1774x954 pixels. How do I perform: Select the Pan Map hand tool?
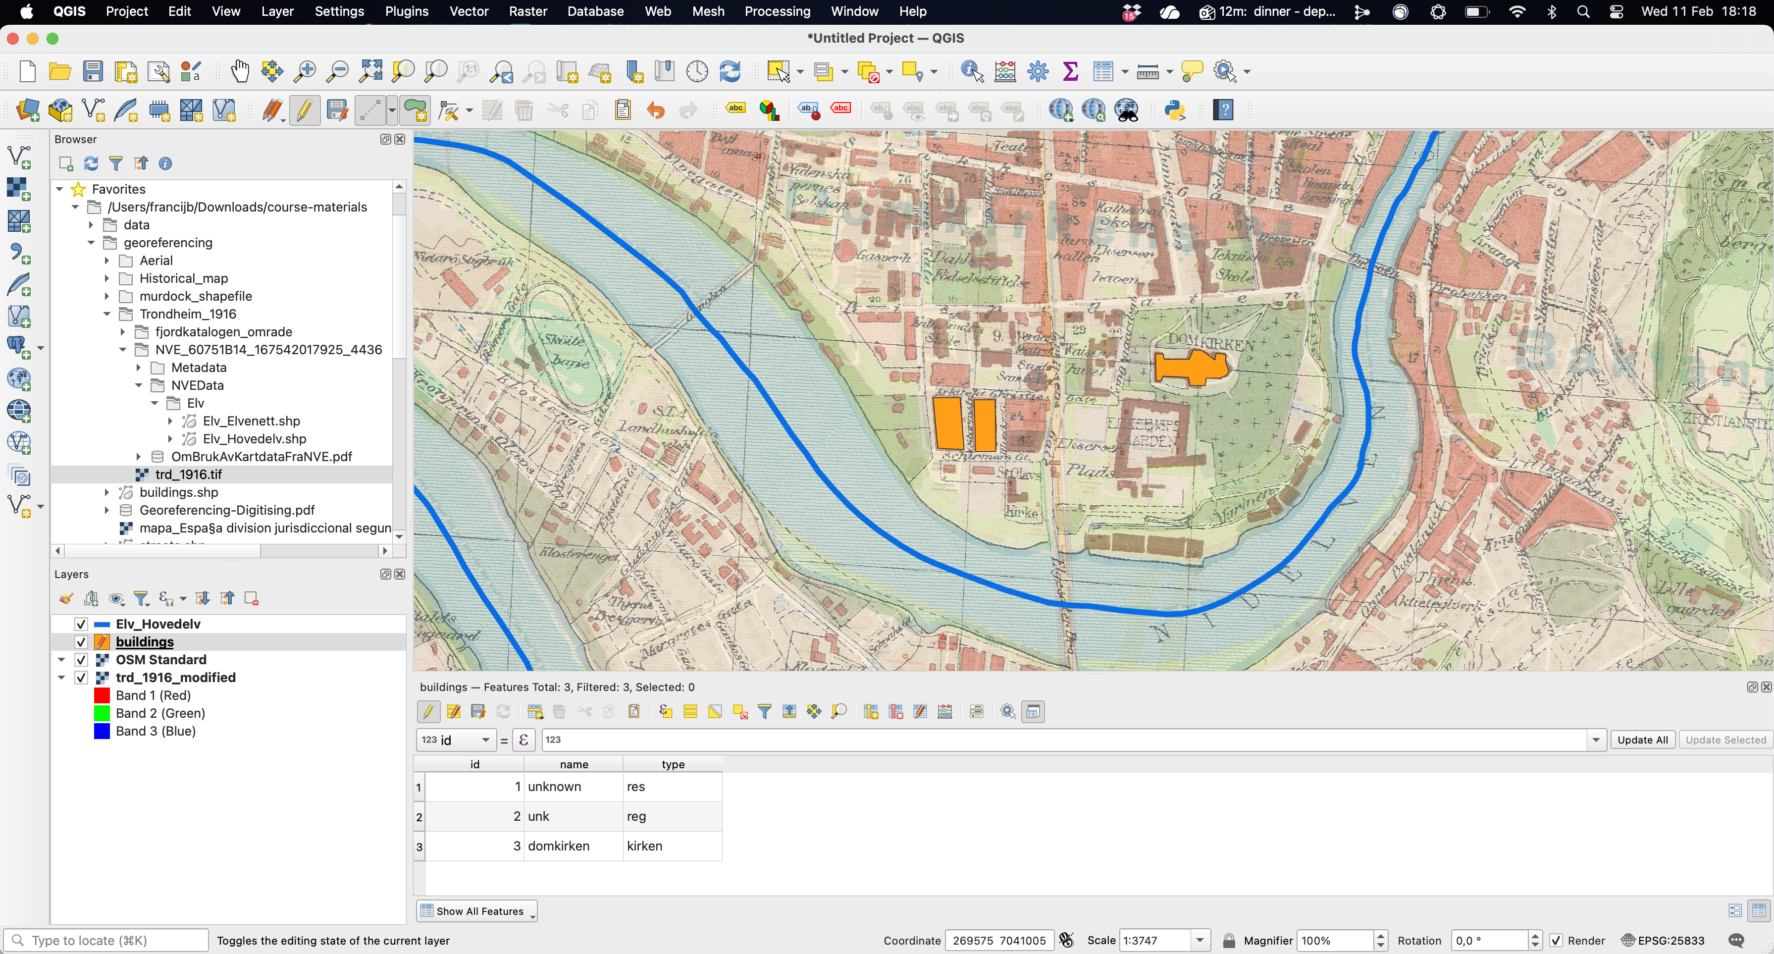coord(240,71)
